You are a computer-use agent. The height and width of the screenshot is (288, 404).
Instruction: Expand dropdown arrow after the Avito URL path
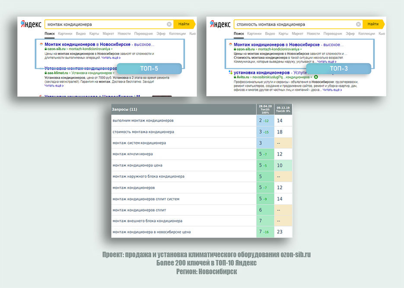pyautogui.click(x=311, y=77)
